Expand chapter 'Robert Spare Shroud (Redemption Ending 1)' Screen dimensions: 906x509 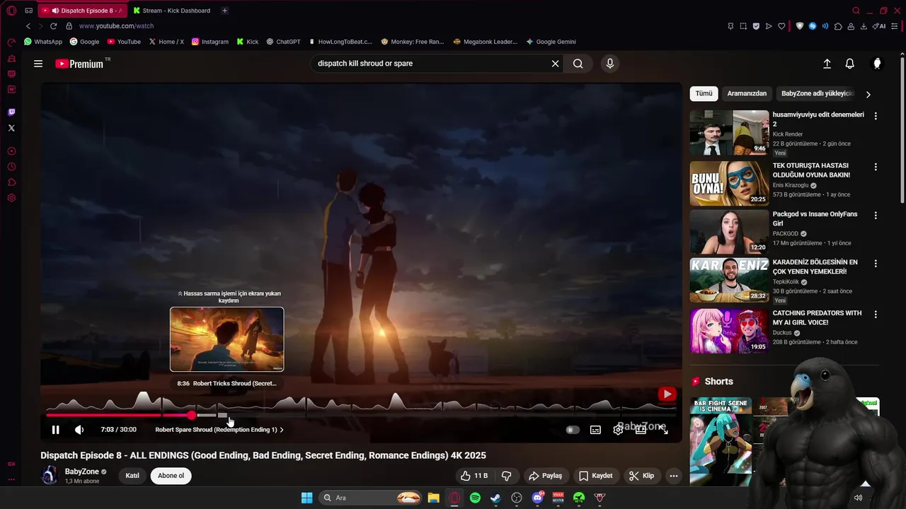coord(219,430)
